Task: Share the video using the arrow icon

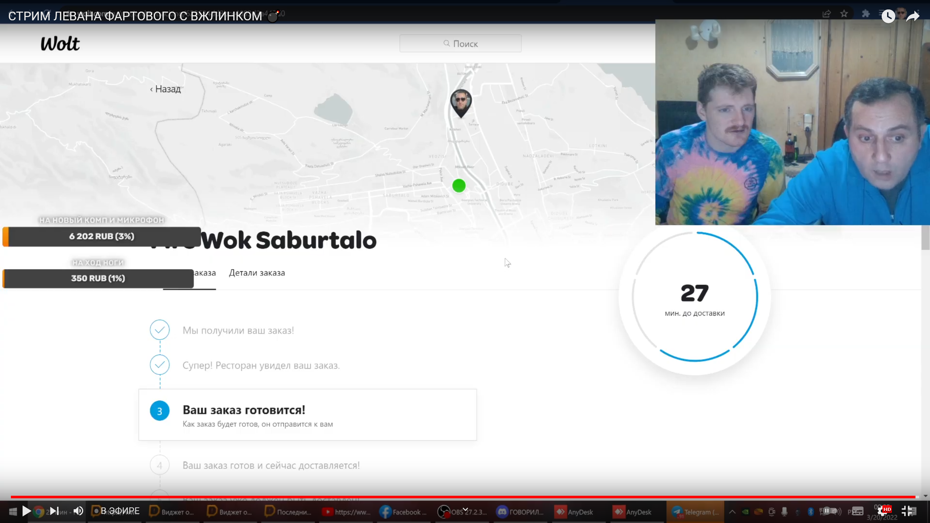Action: 913,16
